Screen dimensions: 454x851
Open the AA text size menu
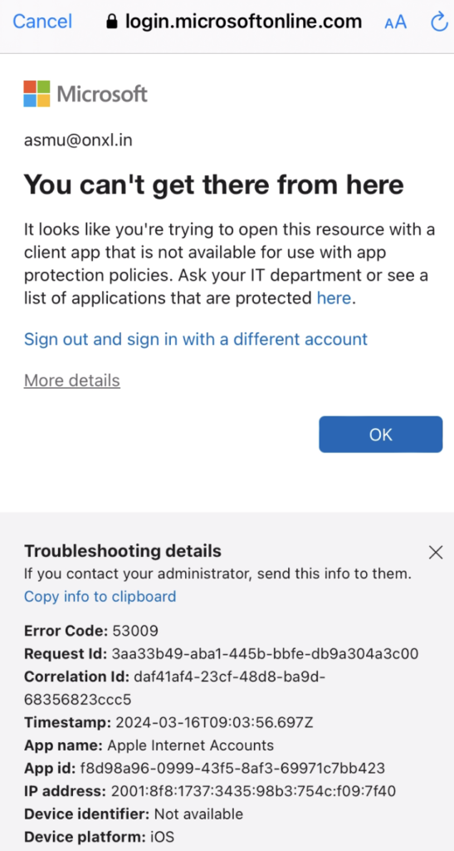(x=395, y=22)
